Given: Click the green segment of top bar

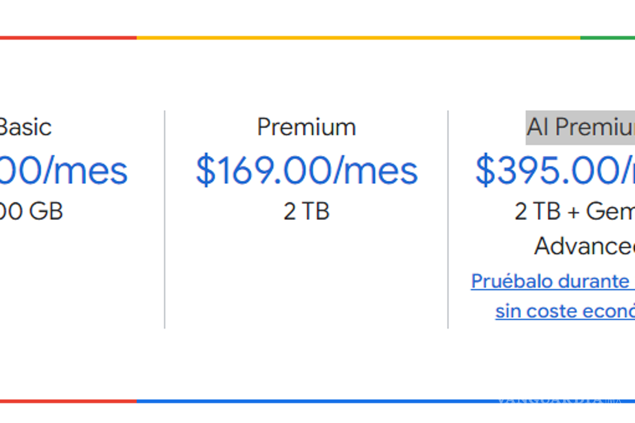Looking at the screenshot, I should tap(607, 38).
